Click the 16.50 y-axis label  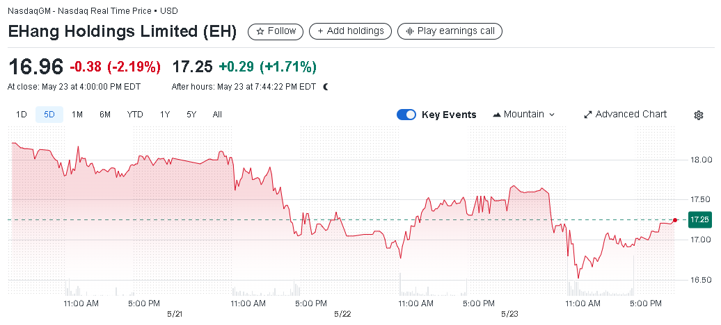click(x=702, y=280)
